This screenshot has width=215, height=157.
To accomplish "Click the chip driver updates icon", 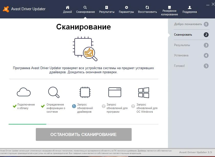I will click(x=85, y=92).
